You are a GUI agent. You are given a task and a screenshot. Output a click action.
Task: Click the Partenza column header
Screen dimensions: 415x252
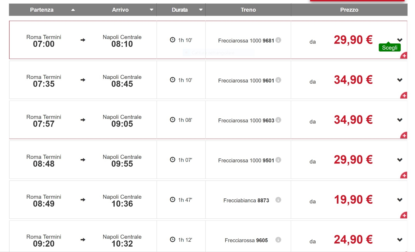pyautogui.click(x=42, y=10)
